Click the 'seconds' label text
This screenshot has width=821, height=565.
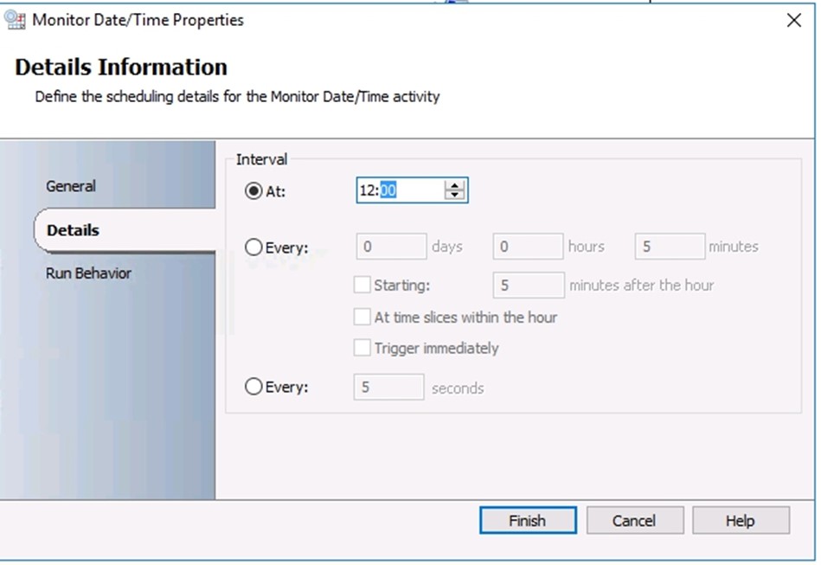pyautogui.click(x=458, y=388)
